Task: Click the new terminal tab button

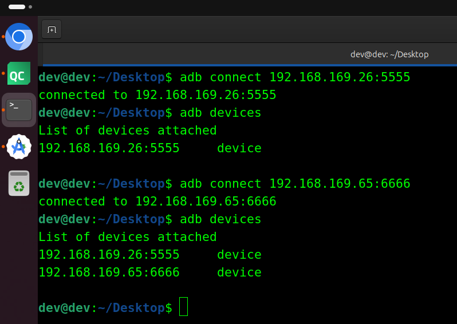Action: (x=52, y=29)
